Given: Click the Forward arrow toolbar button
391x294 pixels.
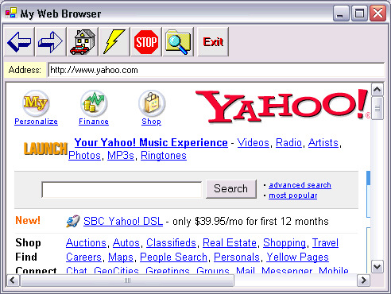Looking at the screenshot, I should click(51, 41).
